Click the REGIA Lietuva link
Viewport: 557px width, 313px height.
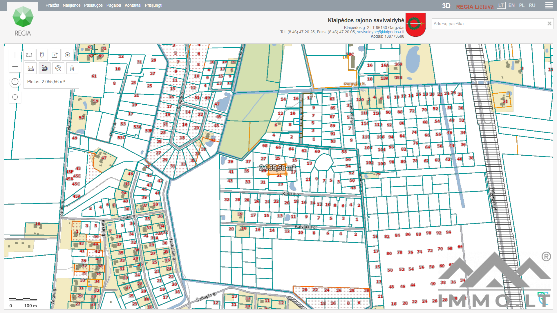[x=475, y=6]
